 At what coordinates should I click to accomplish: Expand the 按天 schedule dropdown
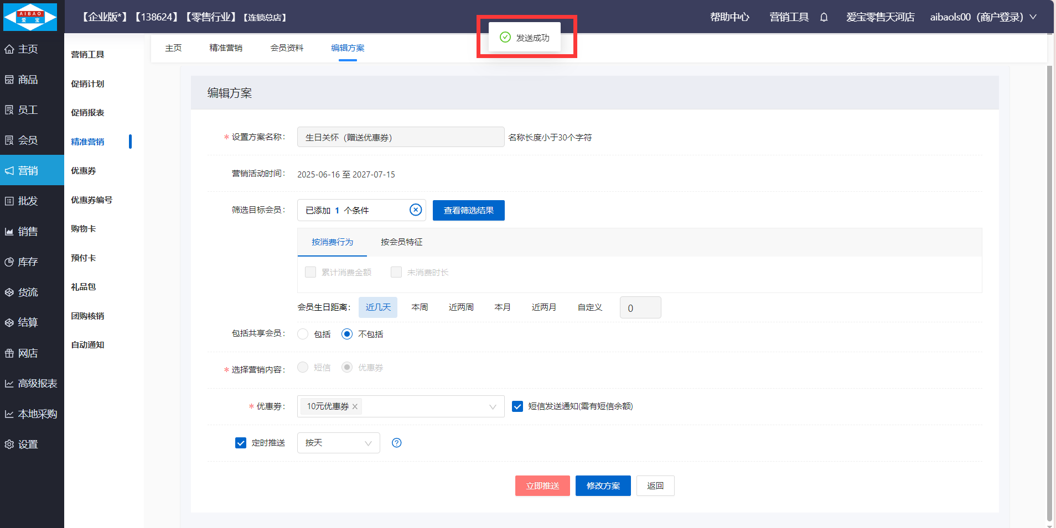click(x=338, y=443)
